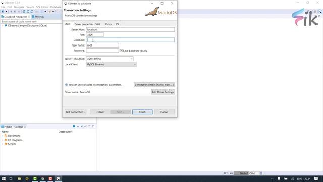
Task: Expand the Scripts tree node
Action: 3,144
